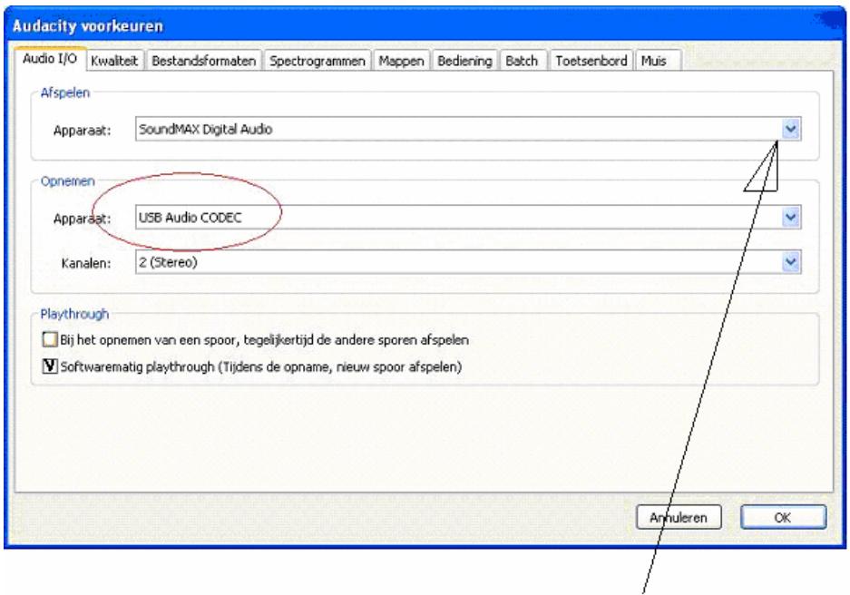Click the Playthrough group label
The height and width of the screenshot is (595, 850).
(74, 315)
